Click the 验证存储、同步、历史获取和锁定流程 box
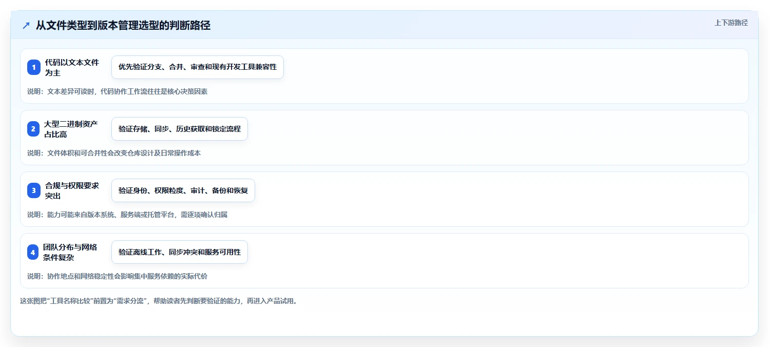The image size is (769, 347). [180, 129]
